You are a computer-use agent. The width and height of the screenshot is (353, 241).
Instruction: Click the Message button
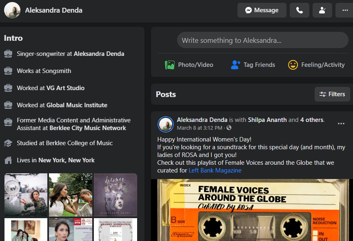coord(262,11)
